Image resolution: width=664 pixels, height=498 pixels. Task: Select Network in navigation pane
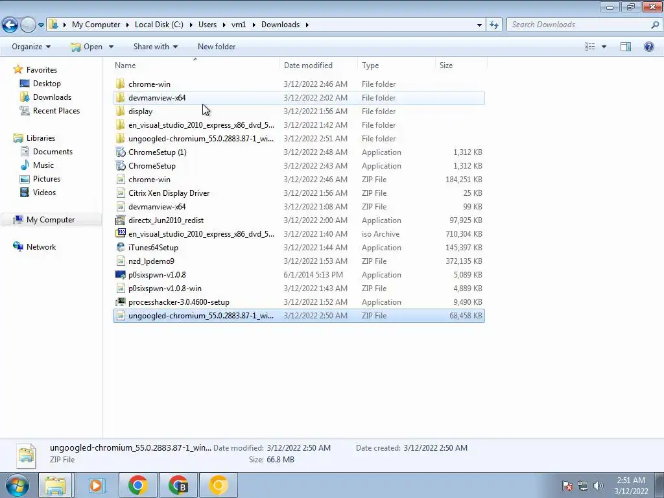(x=41, y=247)
